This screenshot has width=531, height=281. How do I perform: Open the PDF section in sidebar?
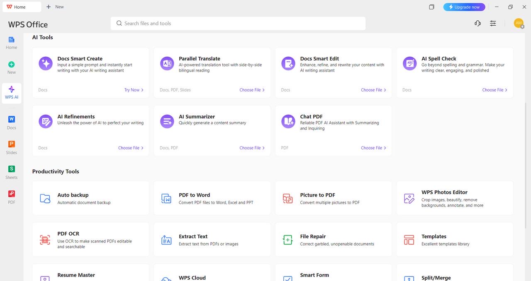tap(12, 197)
